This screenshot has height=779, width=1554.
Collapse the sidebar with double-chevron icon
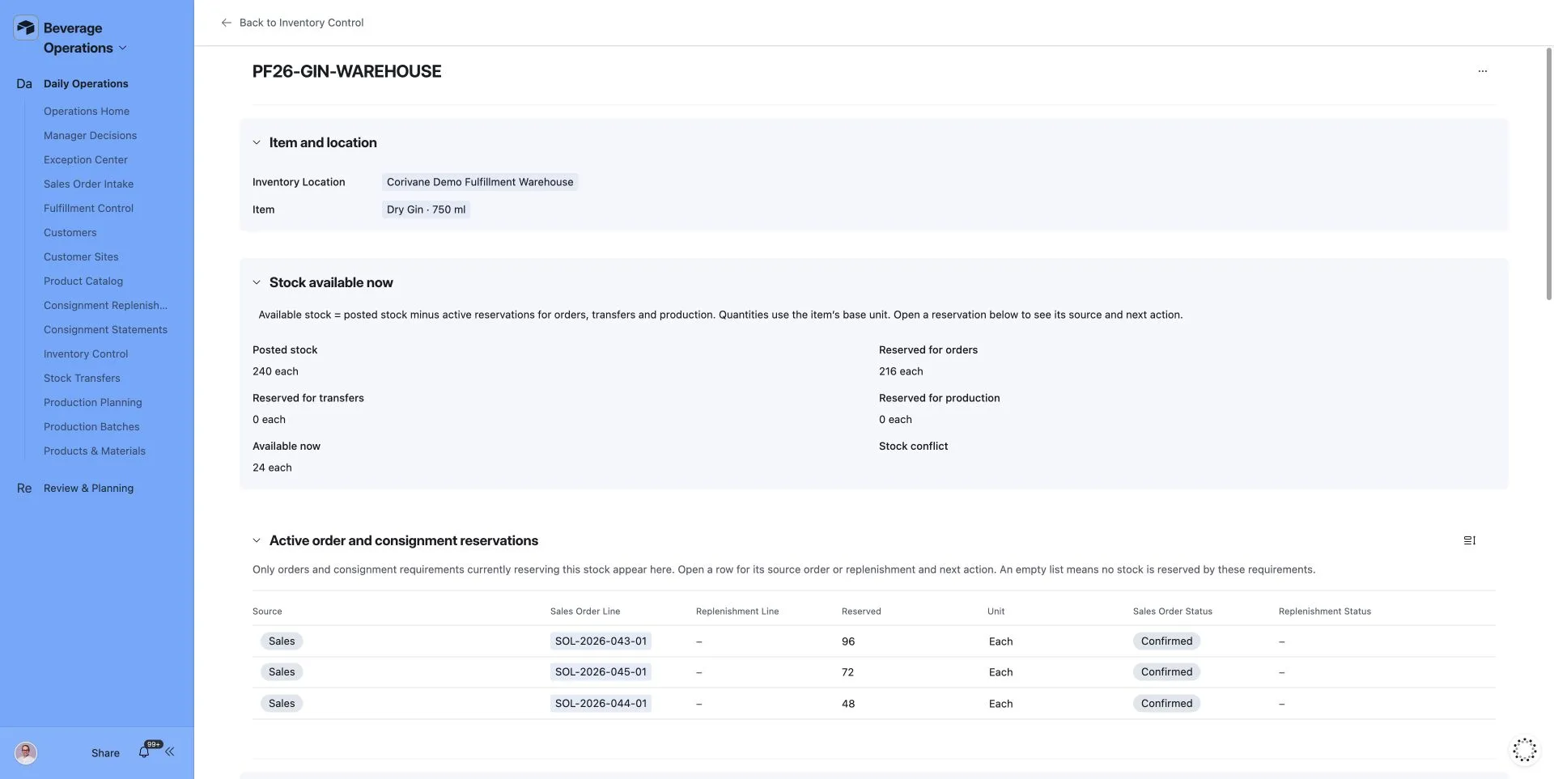170,752
